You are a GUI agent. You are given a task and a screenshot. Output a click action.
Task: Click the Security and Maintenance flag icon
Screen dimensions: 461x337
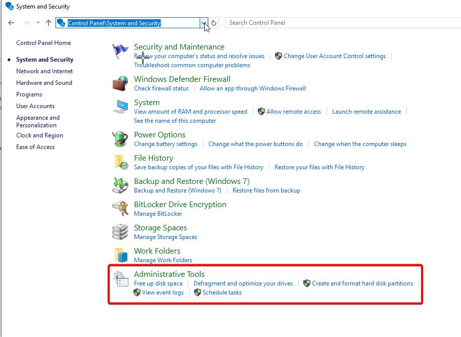click(120, 51)
